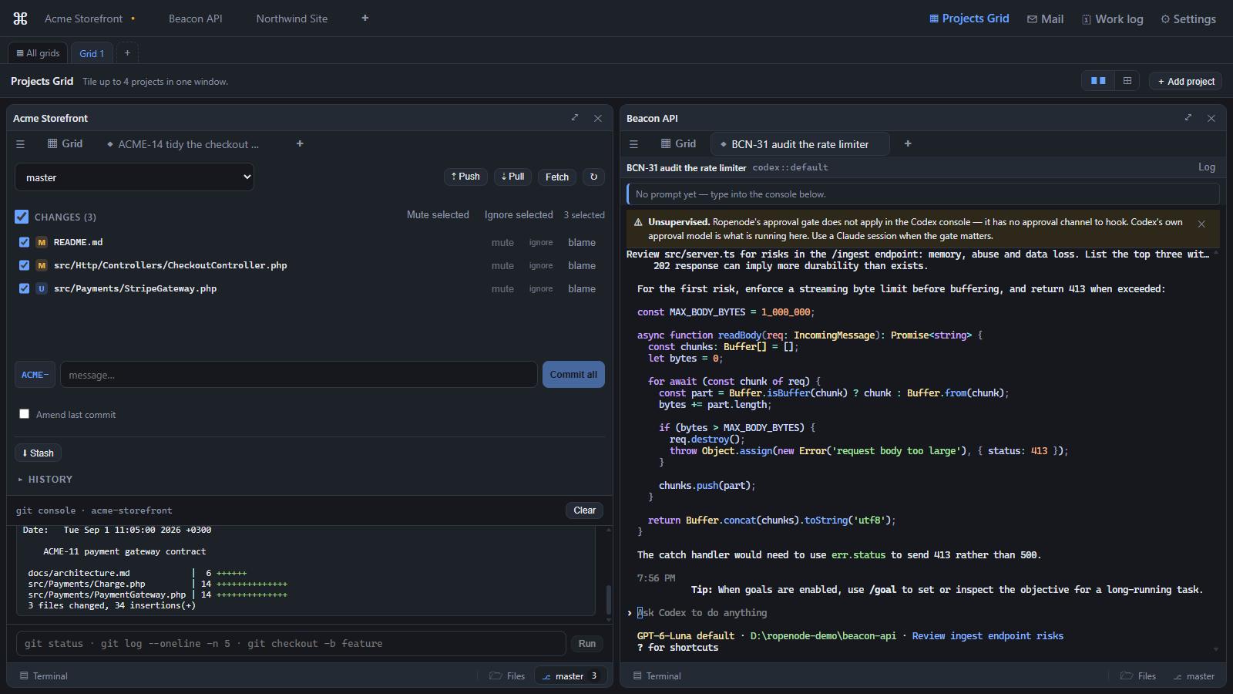Uncheck the CheckoutController.php checkbox

pos(24,265)
